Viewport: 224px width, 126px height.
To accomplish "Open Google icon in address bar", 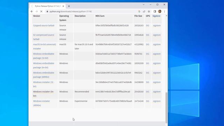I will pyautogui.click(x=139, y=12).
